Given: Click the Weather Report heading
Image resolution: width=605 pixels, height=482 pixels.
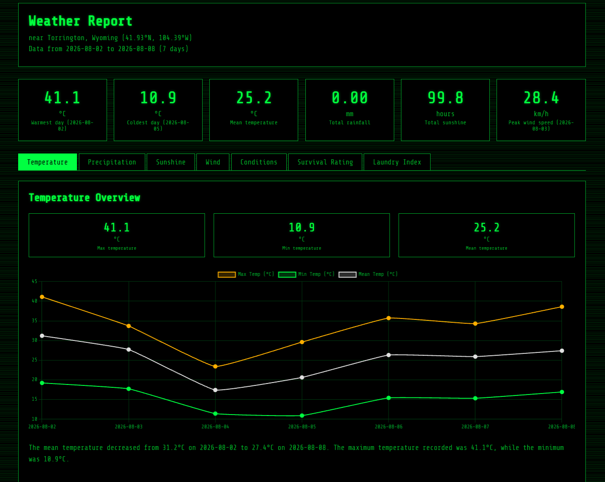Looking at the screenshot, I should (81, 21).
